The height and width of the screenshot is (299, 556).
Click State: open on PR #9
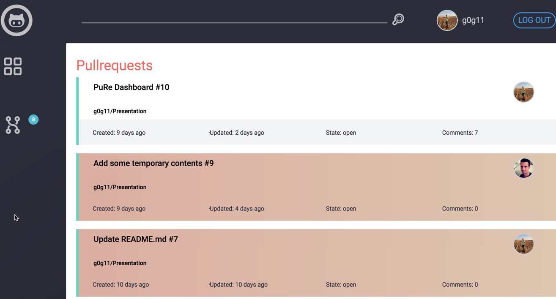[x=341, y=208]
